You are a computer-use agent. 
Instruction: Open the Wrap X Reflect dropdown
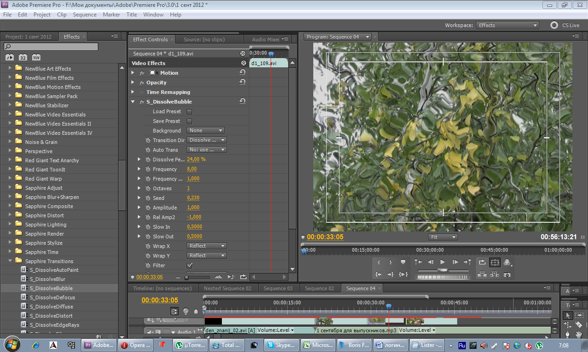point(207,246)
